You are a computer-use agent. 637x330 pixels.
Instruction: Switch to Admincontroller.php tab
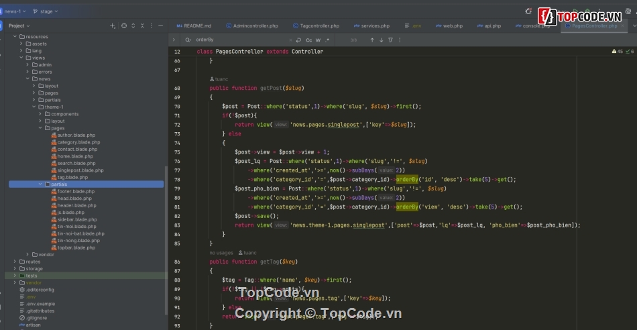click(x=252, y=25)
